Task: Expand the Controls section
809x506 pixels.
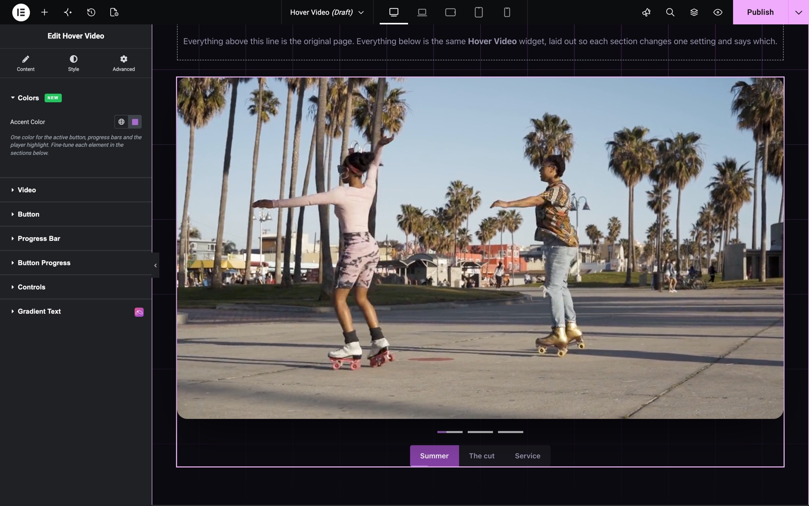Action: (x=76, y=287)
